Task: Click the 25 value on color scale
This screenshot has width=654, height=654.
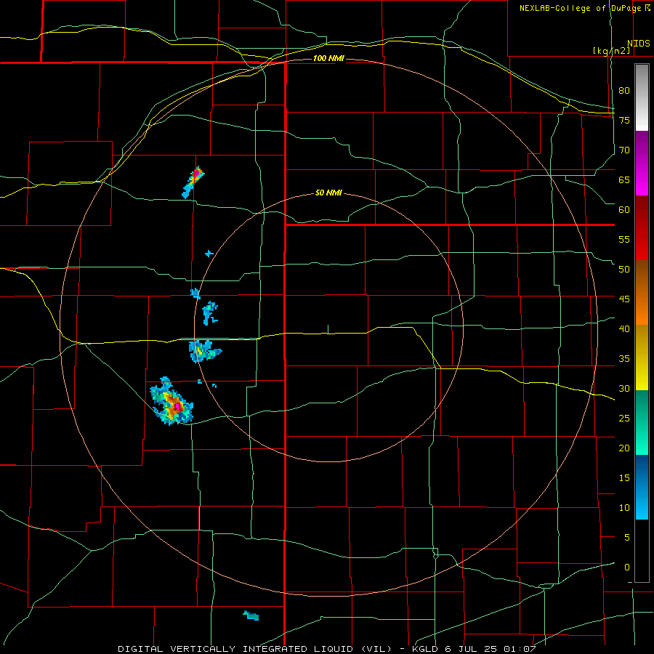Action: coord(624,418)
